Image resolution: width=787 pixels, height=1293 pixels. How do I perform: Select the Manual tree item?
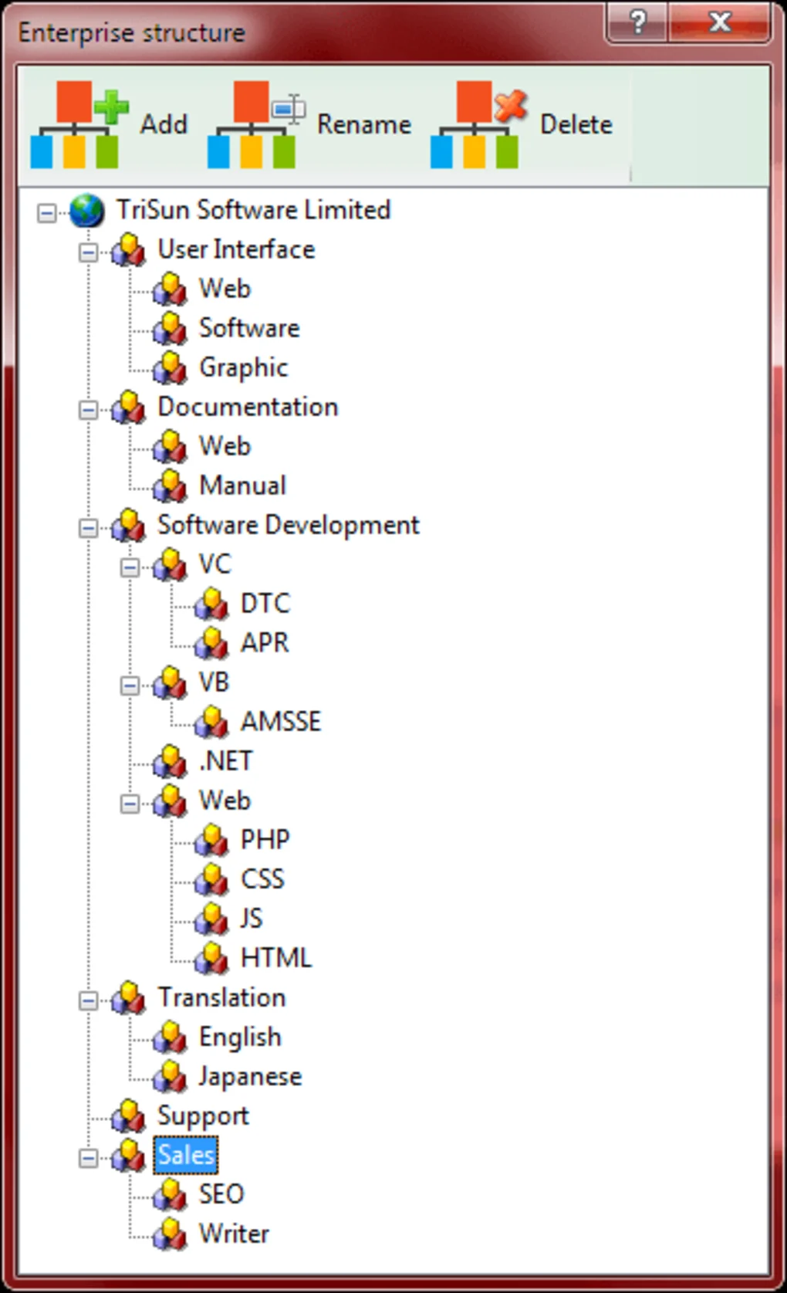(x=242, y=486)
